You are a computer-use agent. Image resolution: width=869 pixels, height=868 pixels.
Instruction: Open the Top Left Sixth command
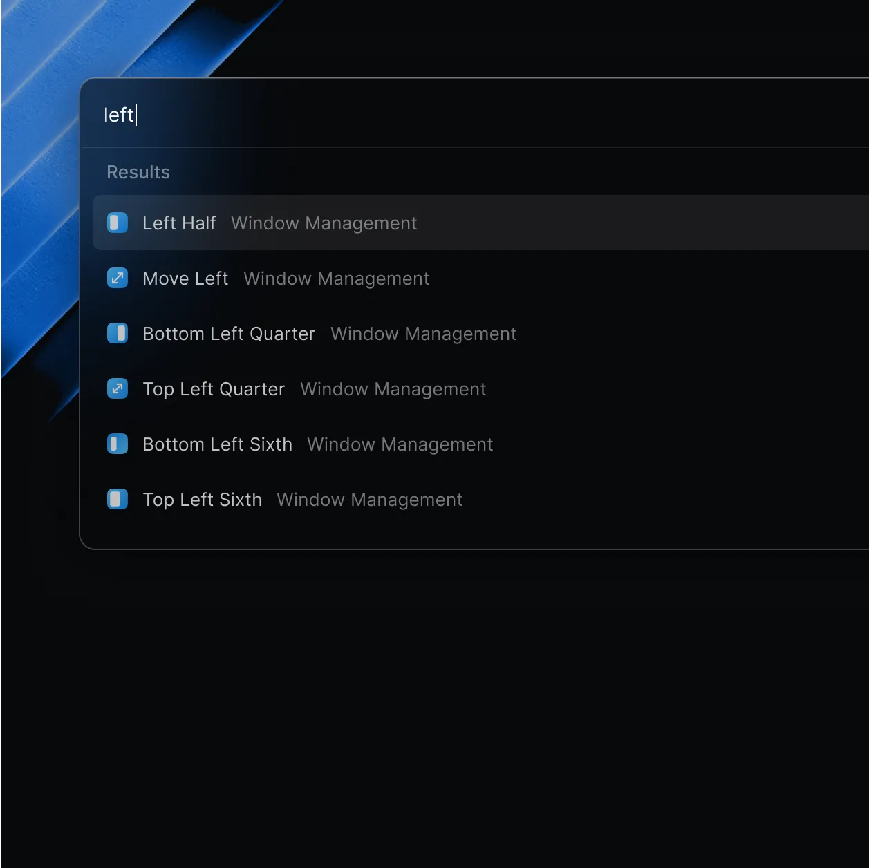[202, 499]
